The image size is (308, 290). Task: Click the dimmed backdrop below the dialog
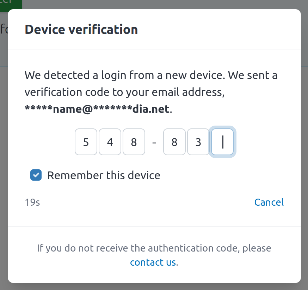point(154,286)
